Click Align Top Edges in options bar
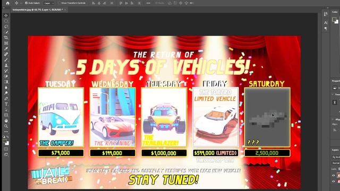Viewport: 340px width, 191px height. pos(121,3)
